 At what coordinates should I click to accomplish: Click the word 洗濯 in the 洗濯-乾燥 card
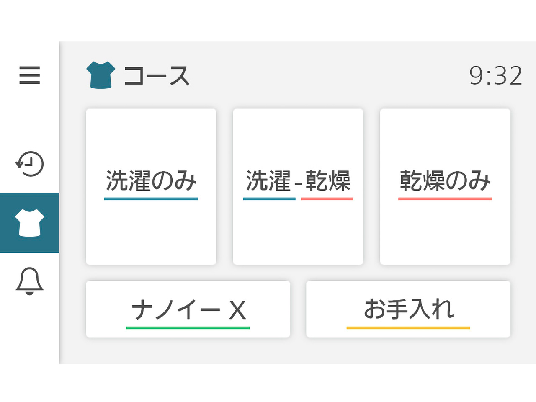pyautogui.click(x=268, y=181)
